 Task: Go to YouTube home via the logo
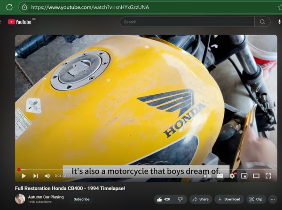[x=20, y=22]
